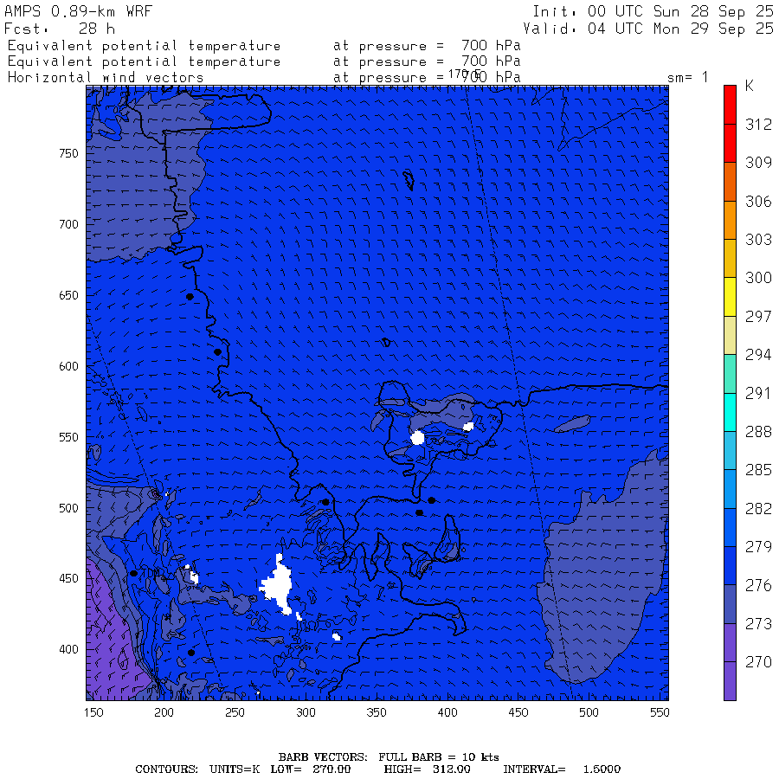
Task: Click the 'Horizontal wind vectors' label
Action: coord(106,78)
